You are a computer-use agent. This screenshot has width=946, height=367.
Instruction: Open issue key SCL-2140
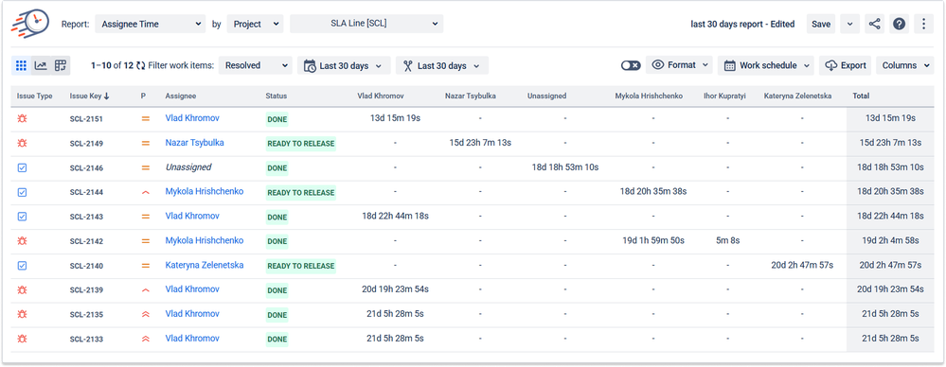click(86, 266)
